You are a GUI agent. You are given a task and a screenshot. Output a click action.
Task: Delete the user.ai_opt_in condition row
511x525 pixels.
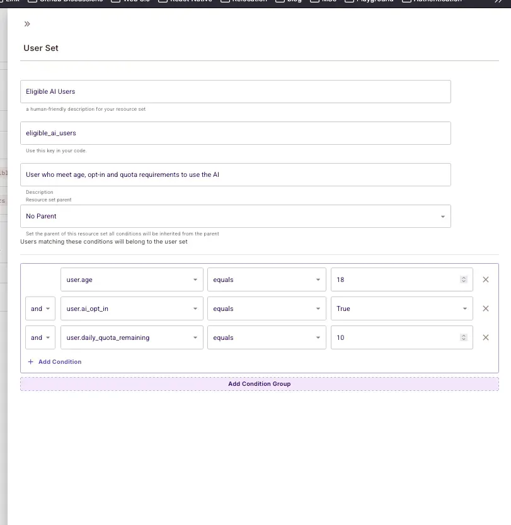click(x=485, y=308)
